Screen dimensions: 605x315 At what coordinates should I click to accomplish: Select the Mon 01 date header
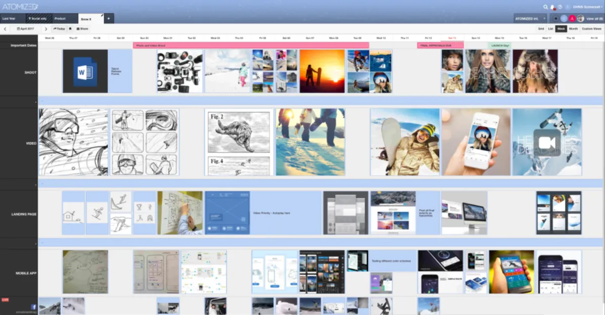[x=168, y=38]
